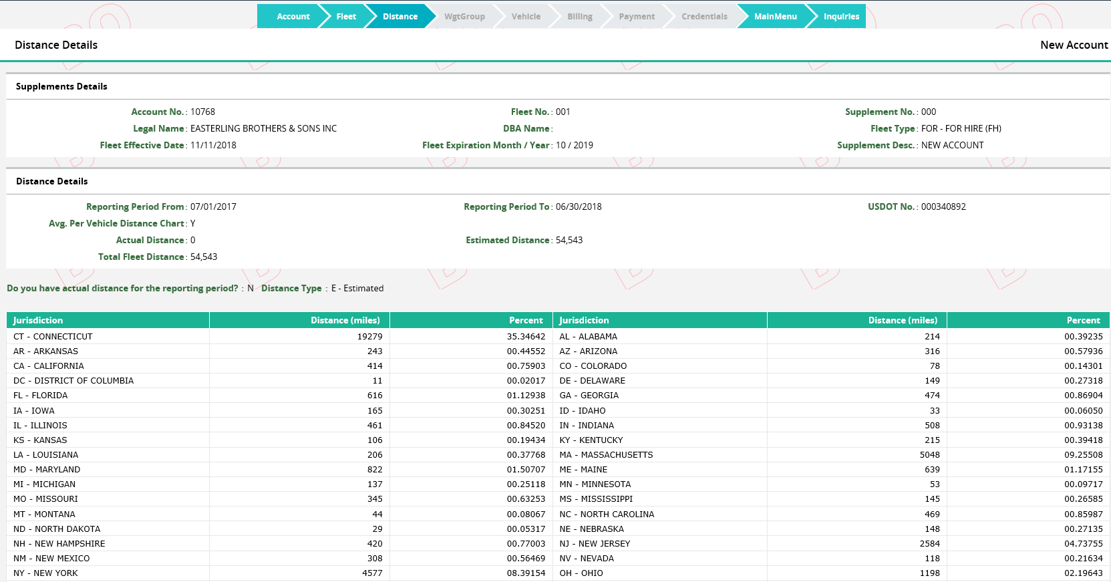Select the IL - ILLINOIS jurisdiction

point(40,425)
